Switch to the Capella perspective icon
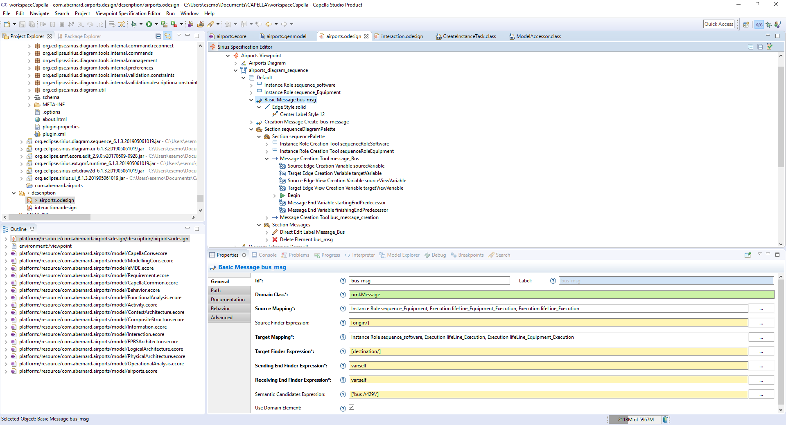 (759, 25)
